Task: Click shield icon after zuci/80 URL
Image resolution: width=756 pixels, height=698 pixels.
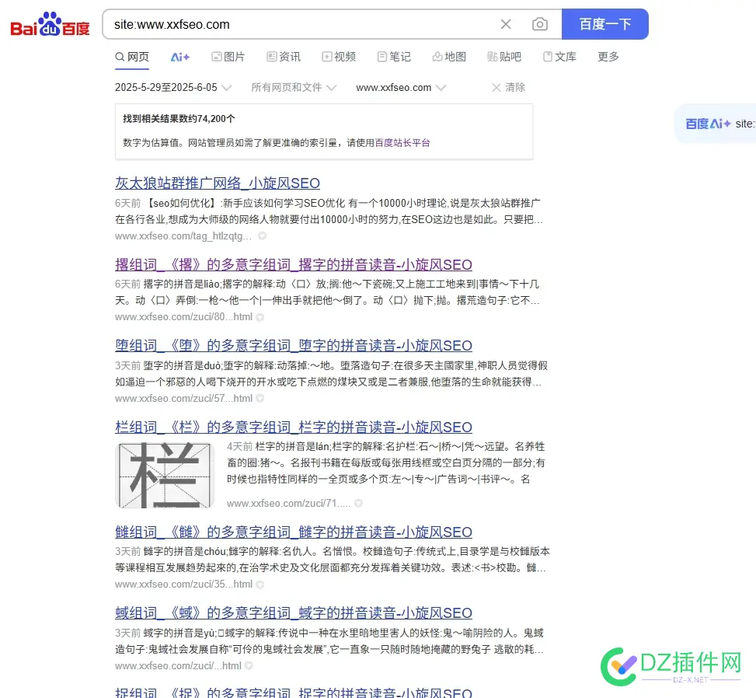Action: click(260, 317)
